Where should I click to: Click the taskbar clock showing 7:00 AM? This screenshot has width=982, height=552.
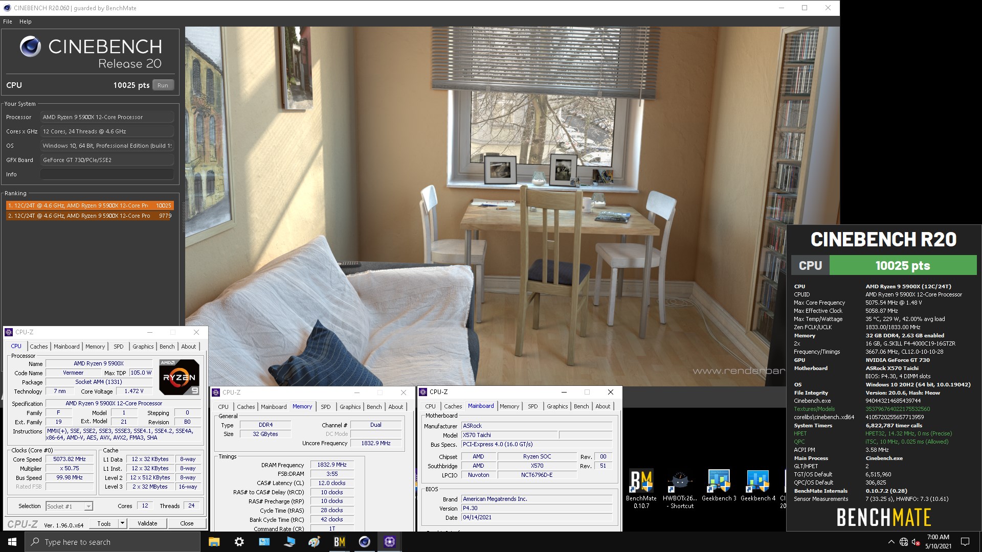point(938,542)
